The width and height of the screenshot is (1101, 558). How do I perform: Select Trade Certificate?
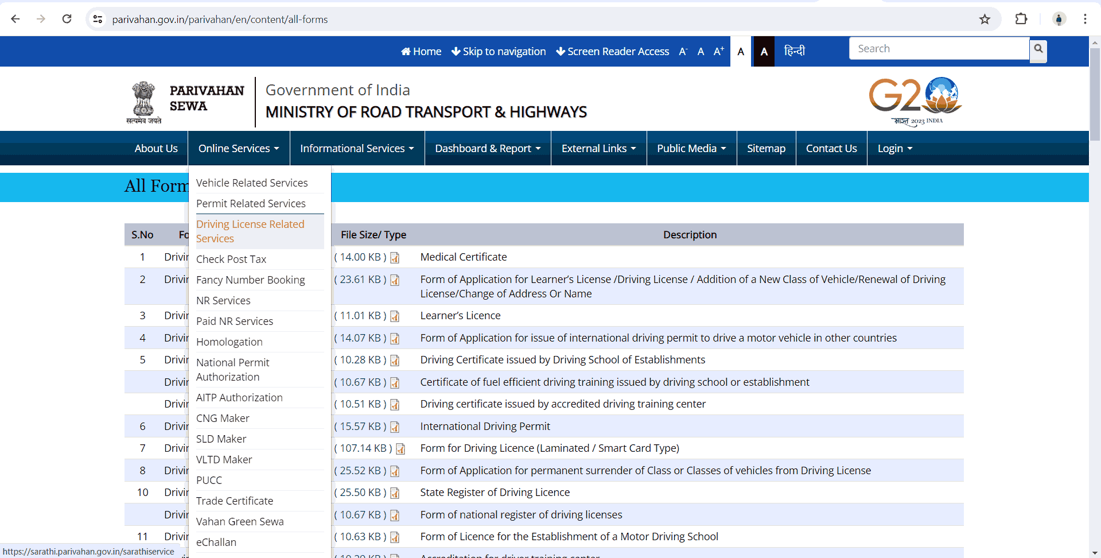point(260,501)
